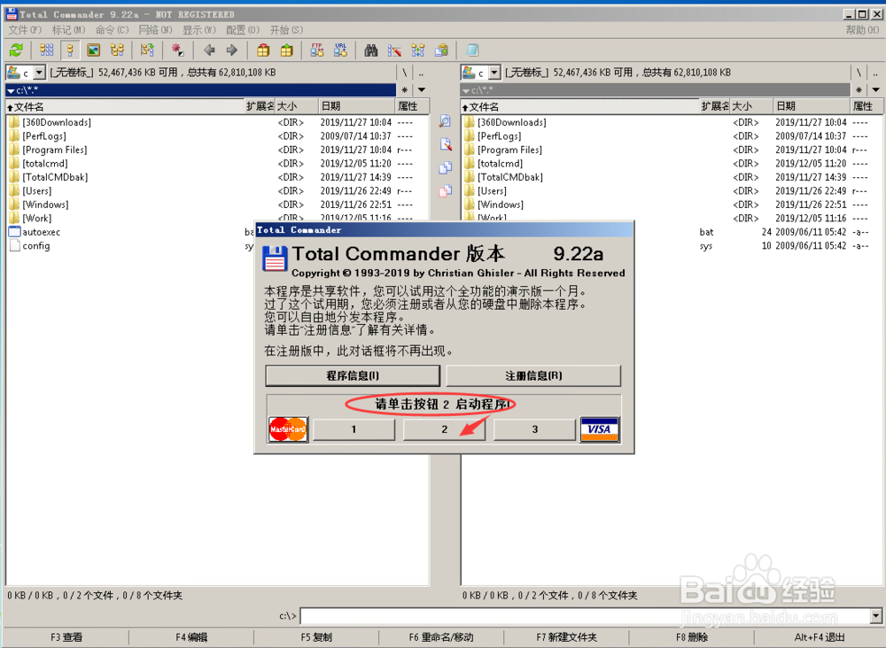Screen dimensions: 886x648
Task: Open the 显示(W) menu
Action: pyautogui.click(x=198, y=30)
